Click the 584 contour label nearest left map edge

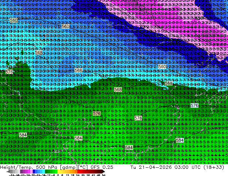click(x=23, y=135)
